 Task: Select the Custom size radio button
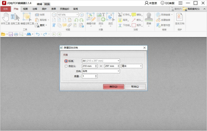(66, 66)
